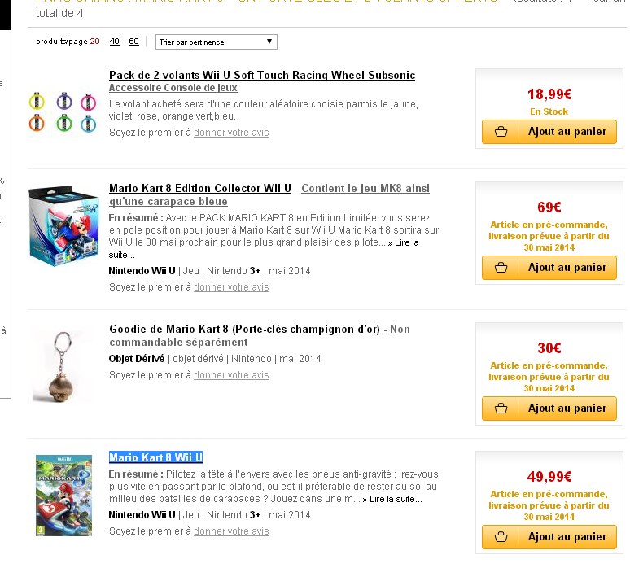Viewport: 630px width, 581px height.
Task: Show 60 products per page
Action: (133, 41)
